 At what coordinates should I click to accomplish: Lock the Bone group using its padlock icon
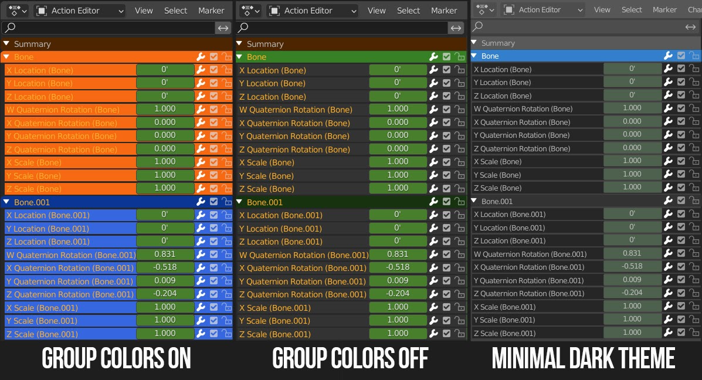(227, 56)
